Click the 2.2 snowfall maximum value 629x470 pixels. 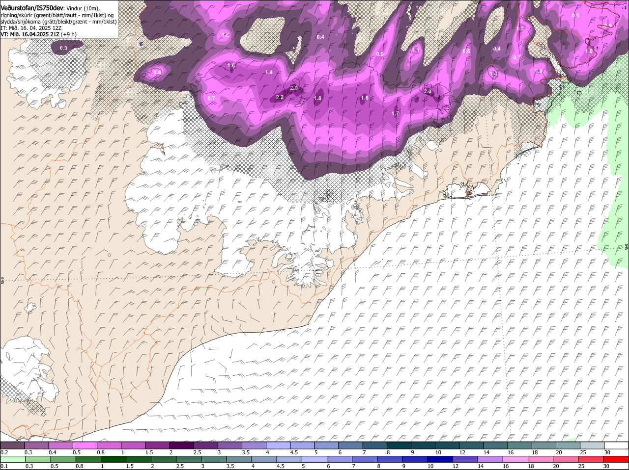click(280, 98)
